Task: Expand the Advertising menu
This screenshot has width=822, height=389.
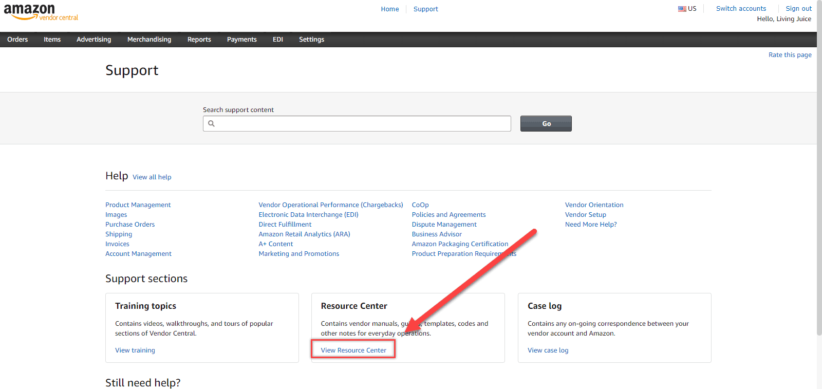Action: [x=94, y=40]
